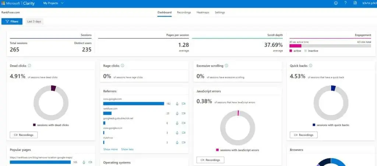
Task: Click the 1.28 pages per session value
Action: click(x=183, y=45)
